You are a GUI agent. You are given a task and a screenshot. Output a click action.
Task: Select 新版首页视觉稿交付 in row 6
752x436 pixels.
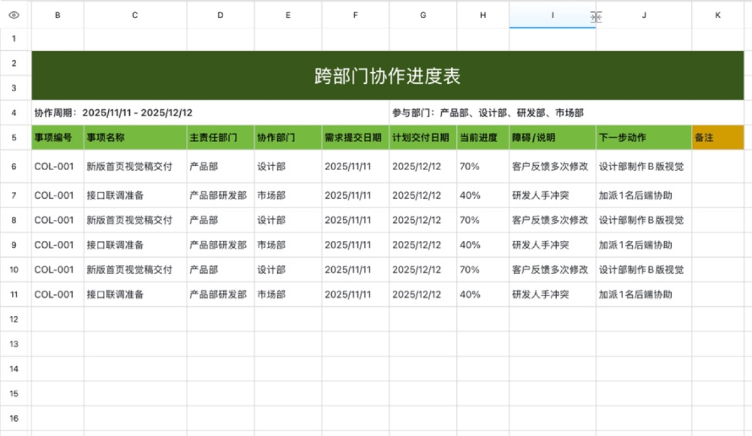point(135,166)
